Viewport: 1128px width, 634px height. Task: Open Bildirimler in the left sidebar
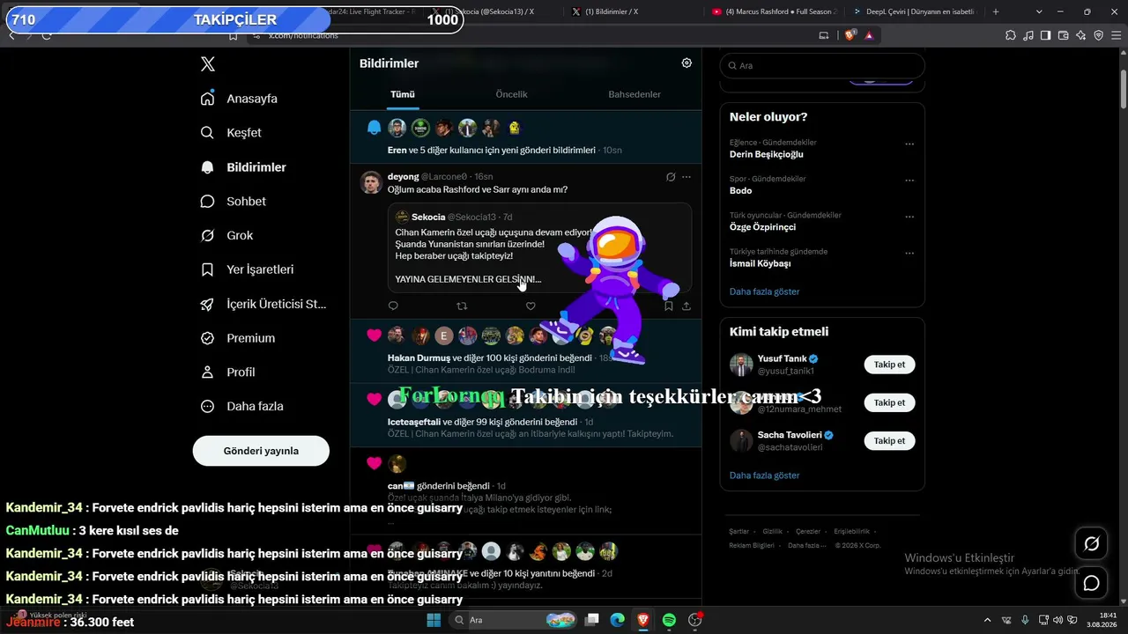(x=243, y=167)
